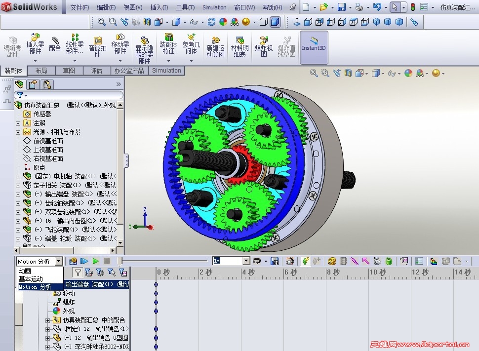The width and height of the screenshot is (479, 351).
Task: Click the Gravity apple icon in motion toolbar
Action: (389, 261)
